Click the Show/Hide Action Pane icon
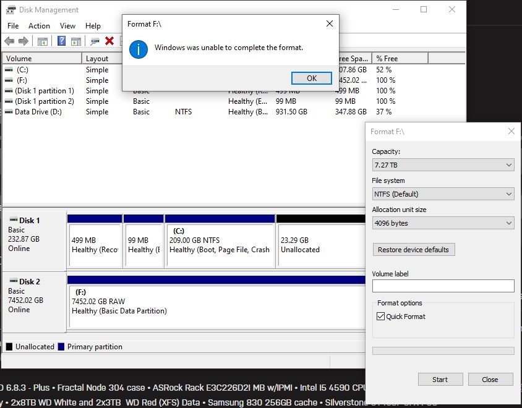Image resolution: width=522 pixels, height=408 pixels. pos(76,41)
